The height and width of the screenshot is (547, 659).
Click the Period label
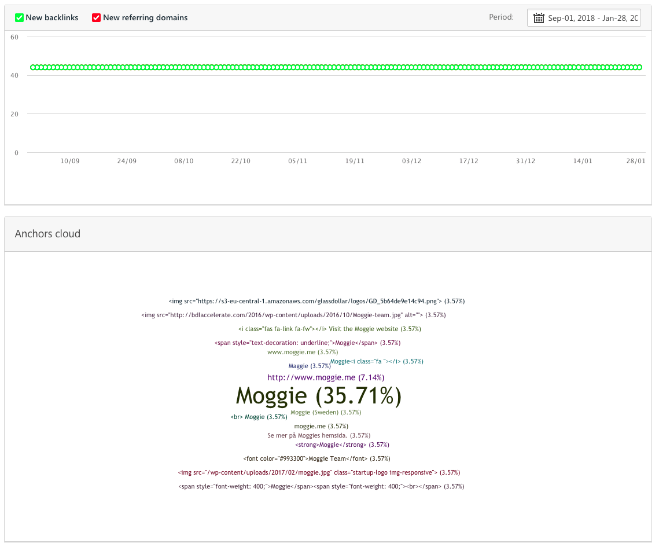[x=501, y=17]
